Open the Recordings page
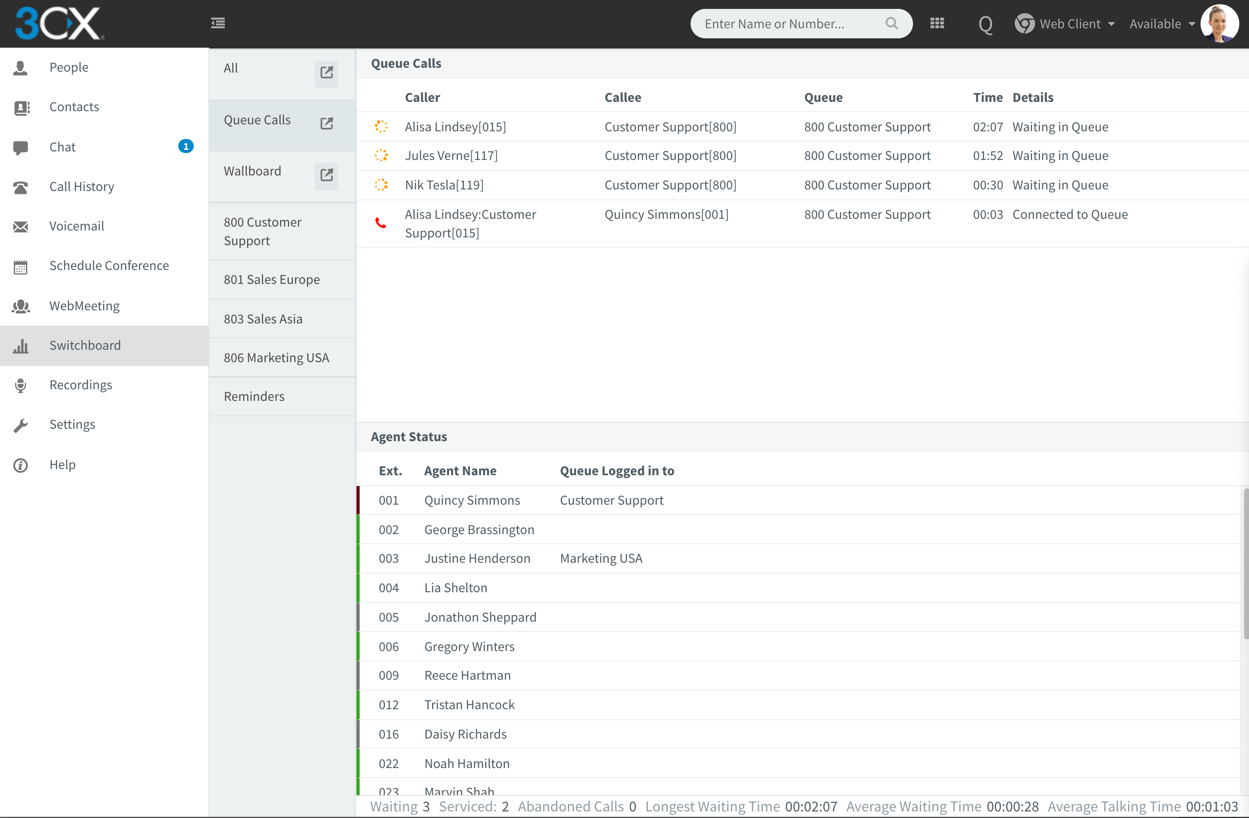Screen dimensions: 1249x818 [x=80, y=385]
